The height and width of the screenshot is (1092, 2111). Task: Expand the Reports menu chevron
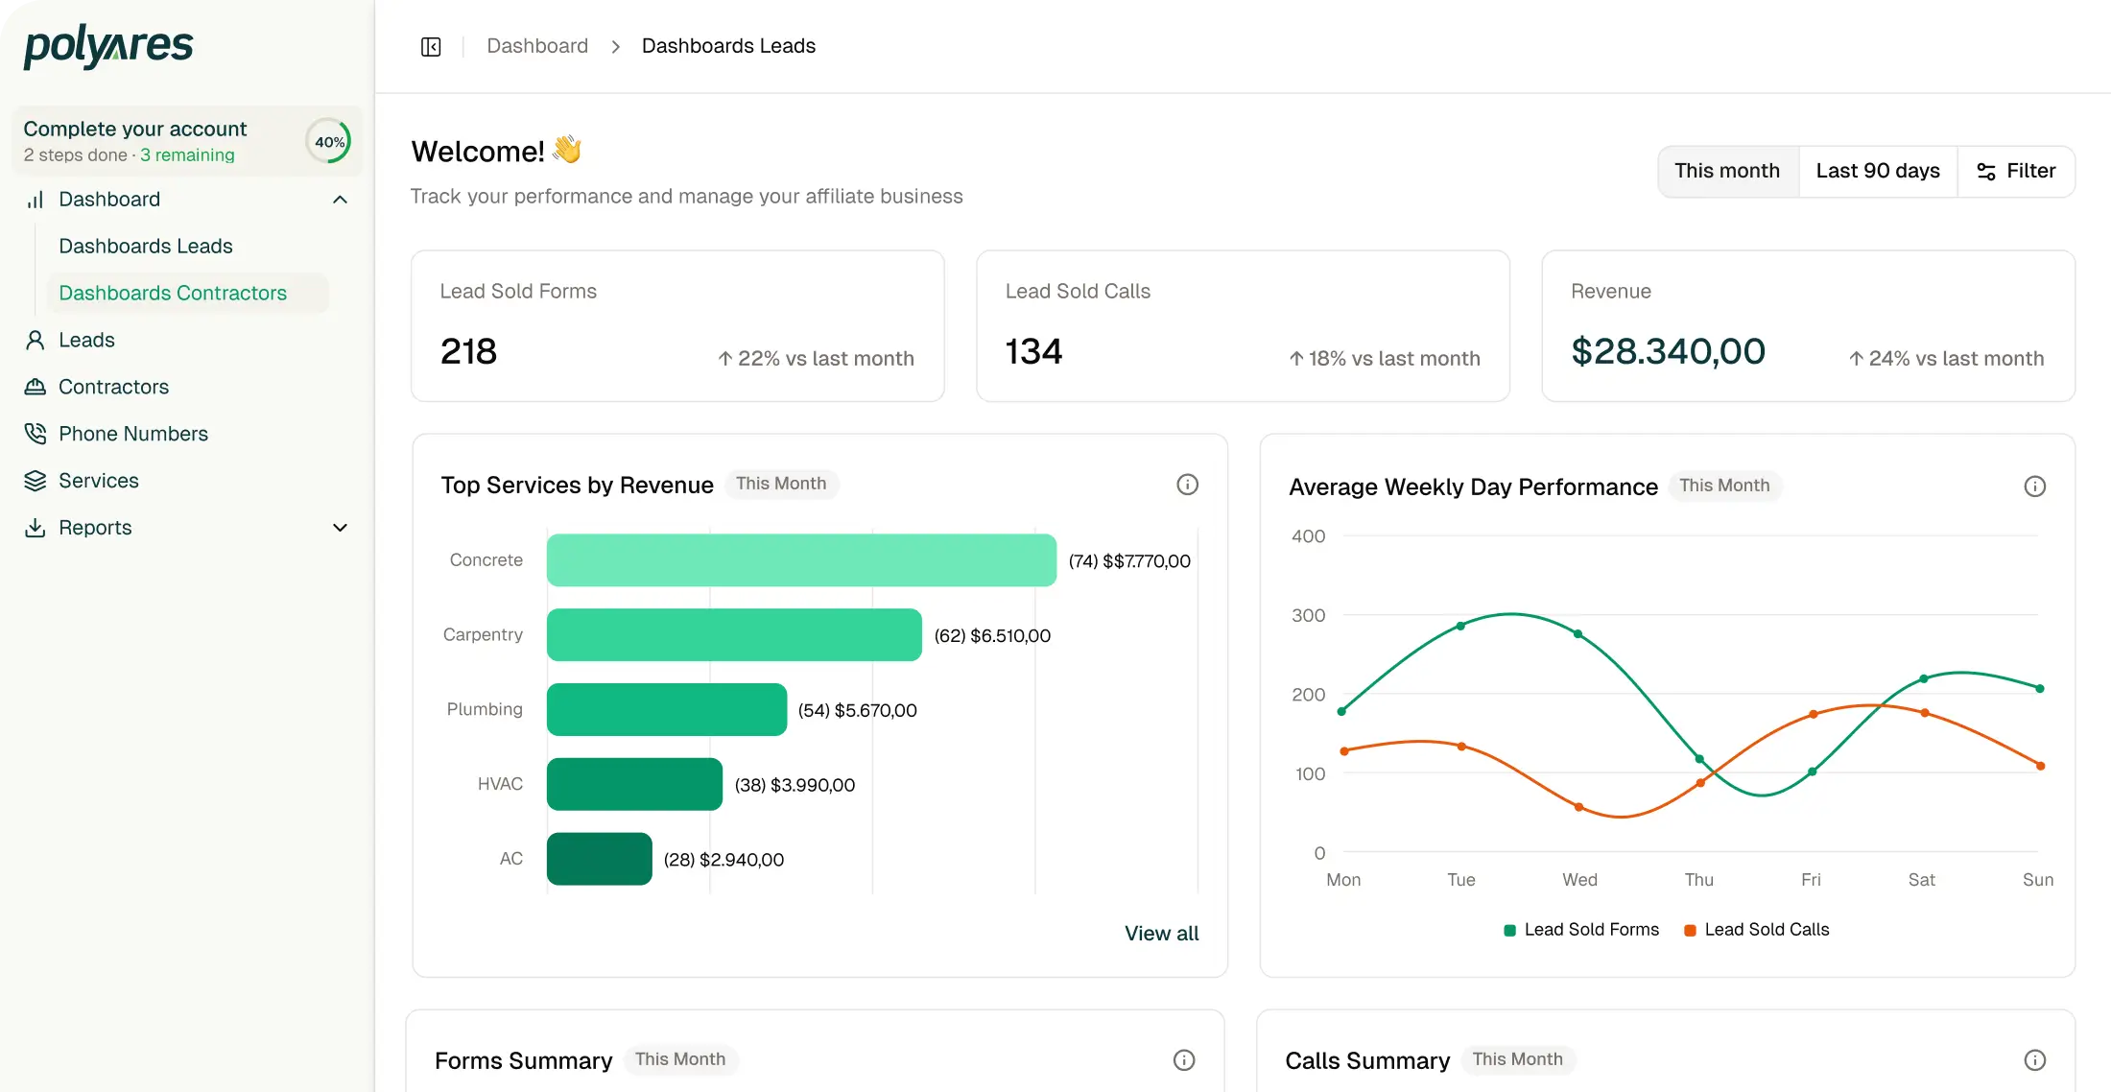pyautogui.click(x=340, y=528)
